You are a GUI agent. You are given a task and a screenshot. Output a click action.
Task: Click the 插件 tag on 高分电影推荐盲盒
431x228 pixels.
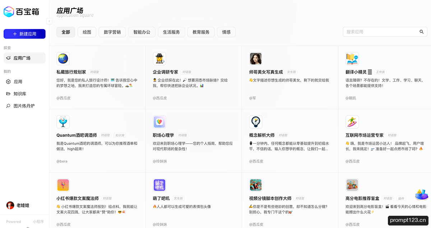pos(401,199)
